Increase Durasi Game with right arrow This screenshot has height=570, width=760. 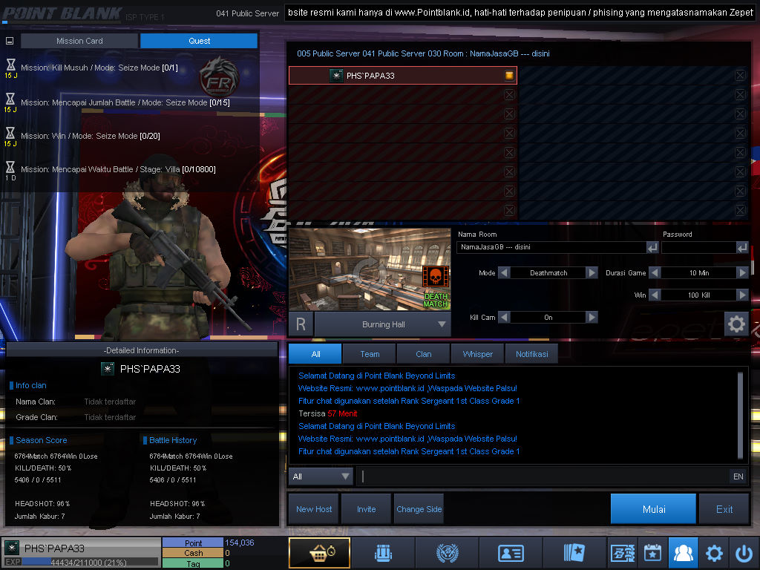pos(742,273)
